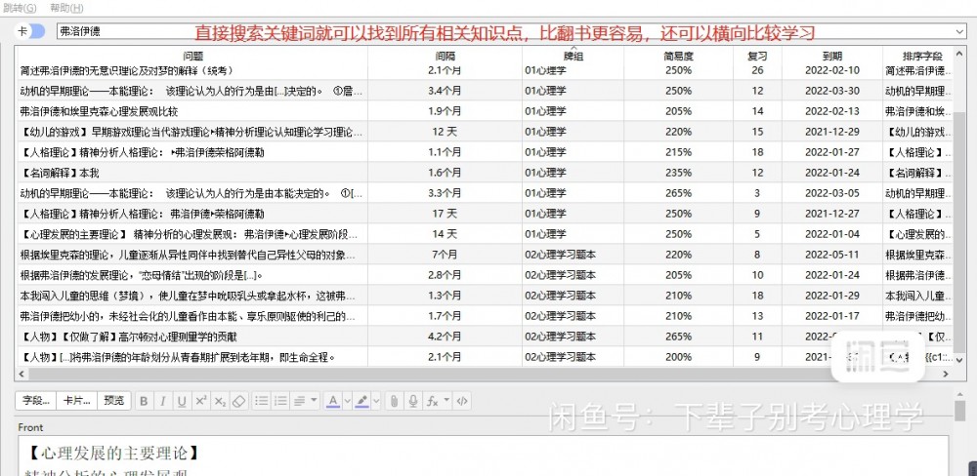Screen dimensions: 977x476
Task: Sort by the 问题 column header
Action: (x=191, y=55)
